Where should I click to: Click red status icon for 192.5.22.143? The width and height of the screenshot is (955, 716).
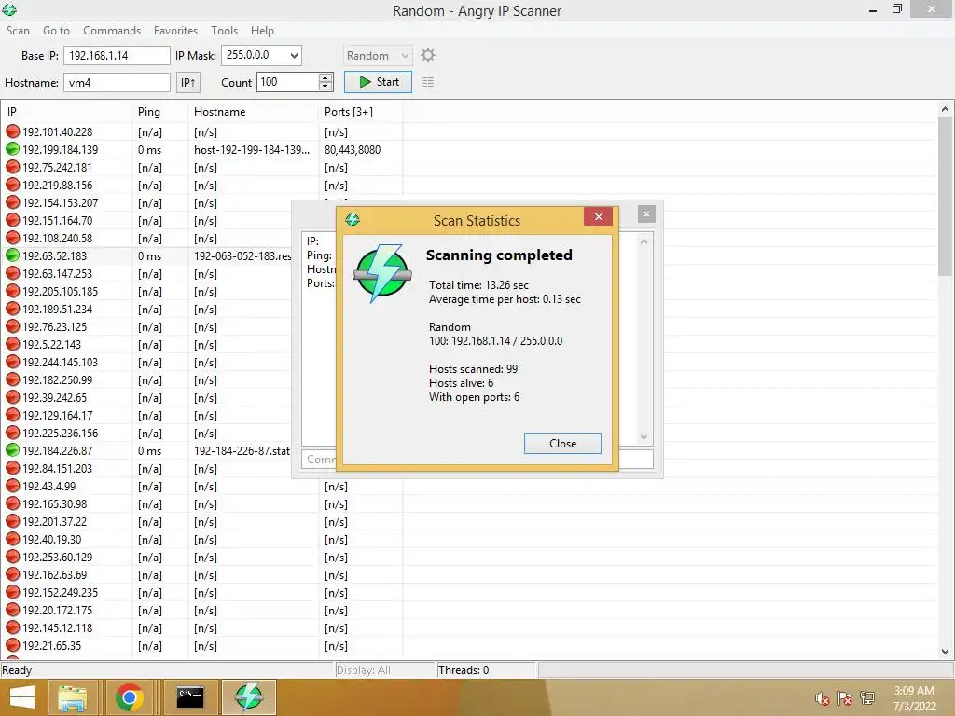[12, 344]
